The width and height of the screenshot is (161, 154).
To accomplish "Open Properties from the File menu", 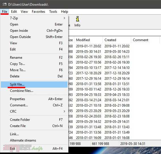I will [34, 99].
